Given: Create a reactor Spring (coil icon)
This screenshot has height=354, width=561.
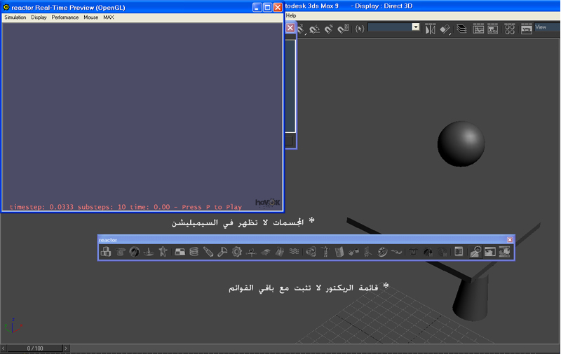Looking at the screenshot, I should (194, 252).
